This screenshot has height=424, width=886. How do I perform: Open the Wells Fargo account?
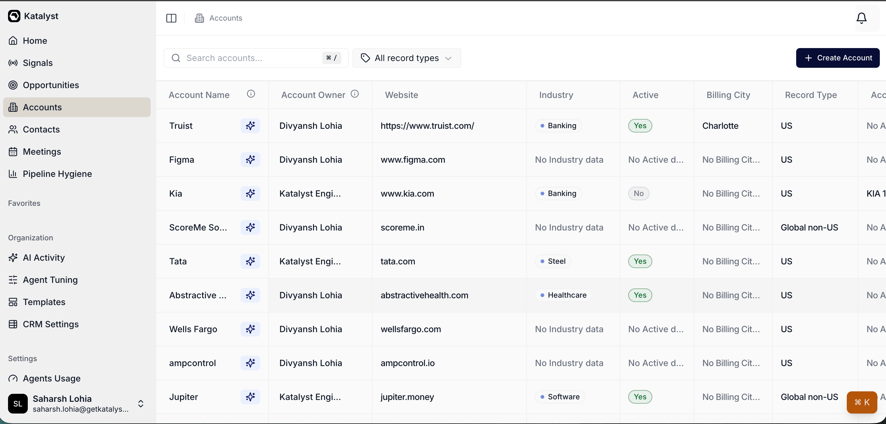pyautogui.click(x=193, y=329)
